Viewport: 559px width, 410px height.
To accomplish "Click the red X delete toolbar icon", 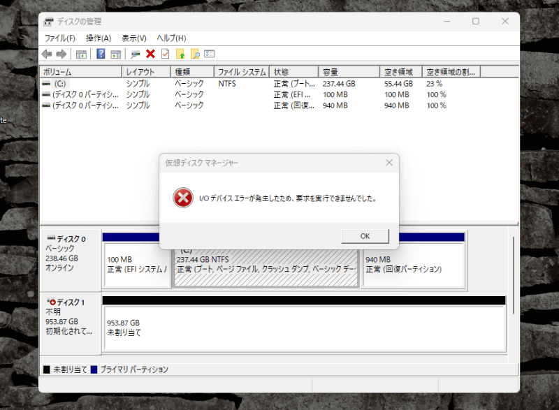I will point(151,54).
